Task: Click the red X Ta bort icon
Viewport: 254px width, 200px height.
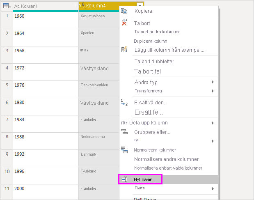Action: tap(124, 23)
